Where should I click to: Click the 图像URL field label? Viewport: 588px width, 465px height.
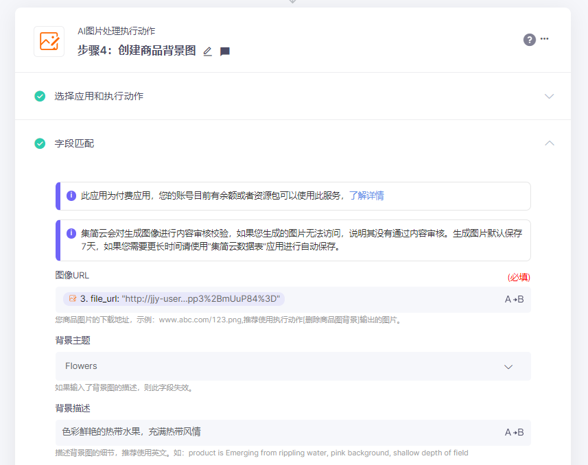72,275
